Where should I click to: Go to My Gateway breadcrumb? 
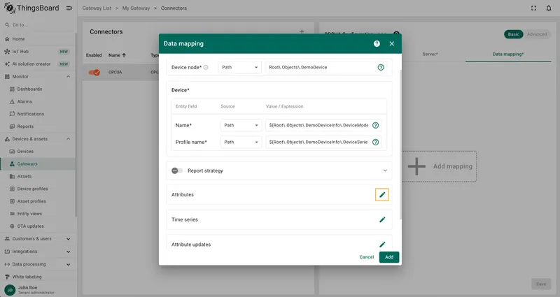[x=136, y=8]
